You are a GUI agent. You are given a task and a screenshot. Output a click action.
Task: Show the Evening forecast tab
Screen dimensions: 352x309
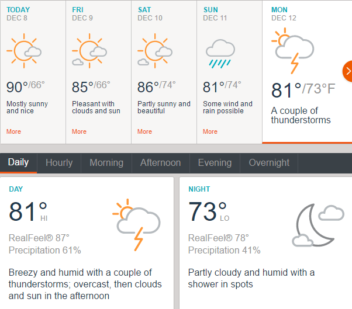[215, 163]
